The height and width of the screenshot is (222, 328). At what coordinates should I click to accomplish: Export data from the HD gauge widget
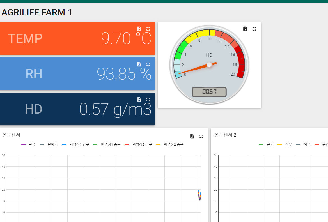tap(245, 29)
